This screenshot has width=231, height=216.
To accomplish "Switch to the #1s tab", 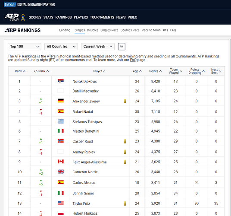I will coord(165,30).
